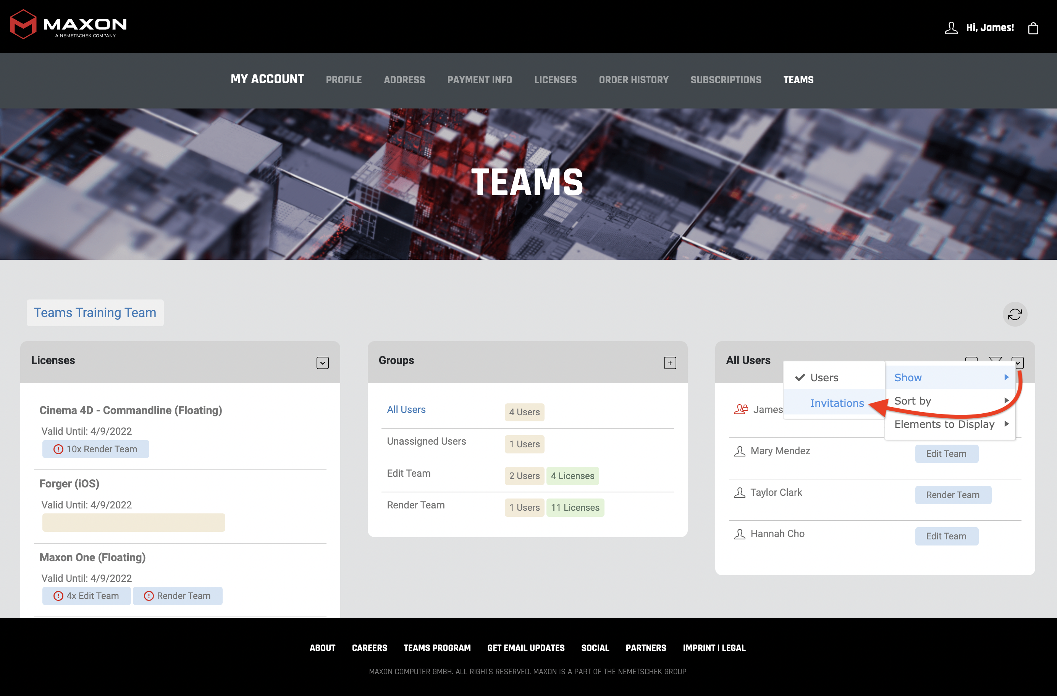
Task: Open the Show submenu
Action: pos(950,377)
